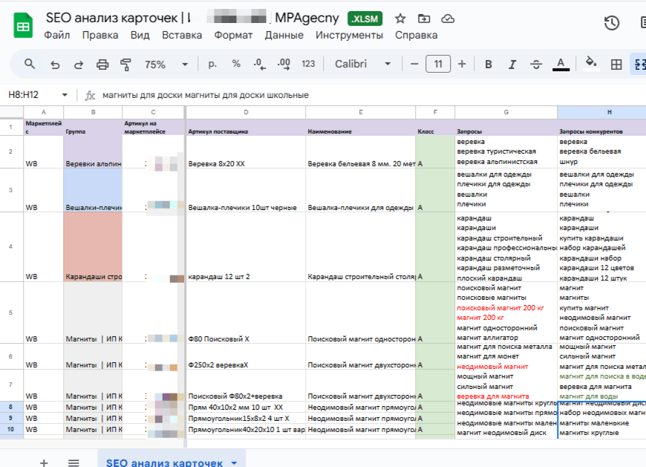
Task: Open the zoom 75% dropdown
Action: coord(166,65)
